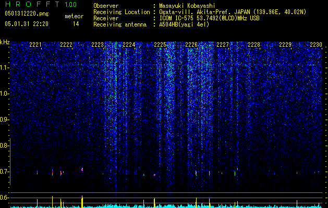
Task: Click the 2225 time marker
Action: pyautogui.click(x=160, y=44)
